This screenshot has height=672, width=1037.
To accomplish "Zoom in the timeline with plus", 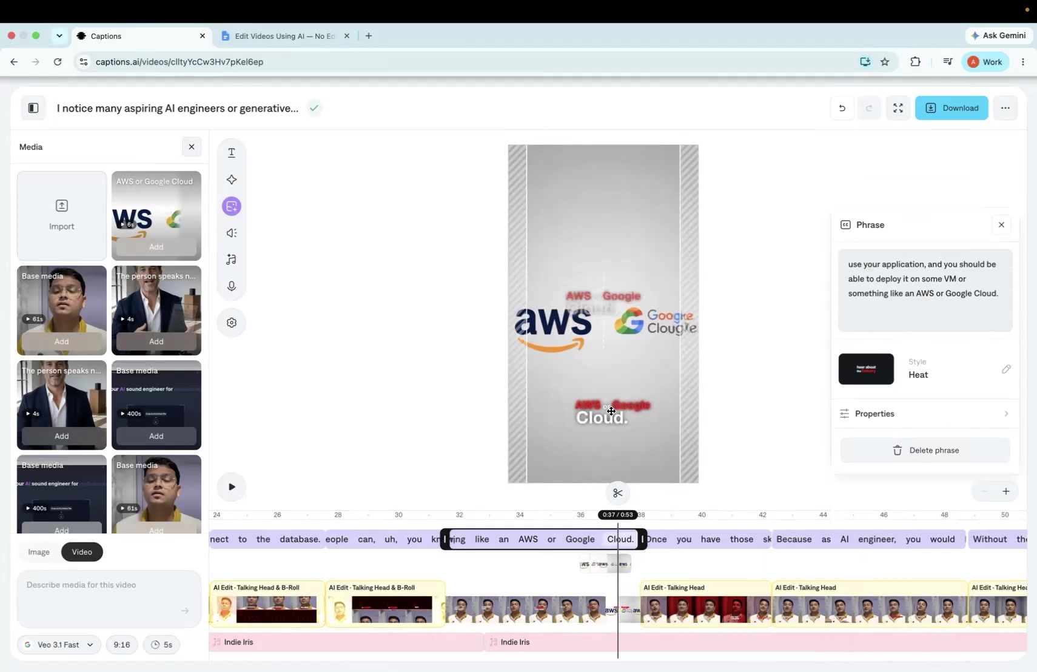I will [1006, 491].
